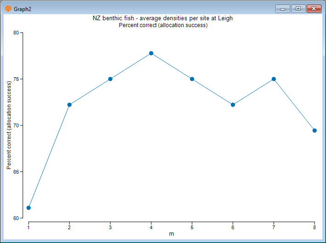
Task: Click the 'Graph2' title bar text
Action: 22,8
